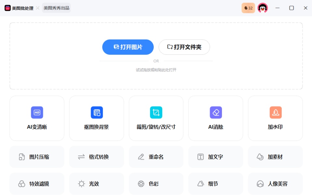Maximize the 美图批处理 window
312x195 pixels.
pos(292,8)
